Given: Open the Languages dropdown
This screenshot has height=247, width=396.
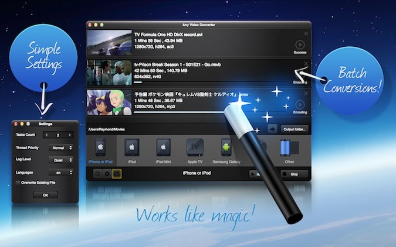Looking at the screenshot, I should [x=62, y=172].
